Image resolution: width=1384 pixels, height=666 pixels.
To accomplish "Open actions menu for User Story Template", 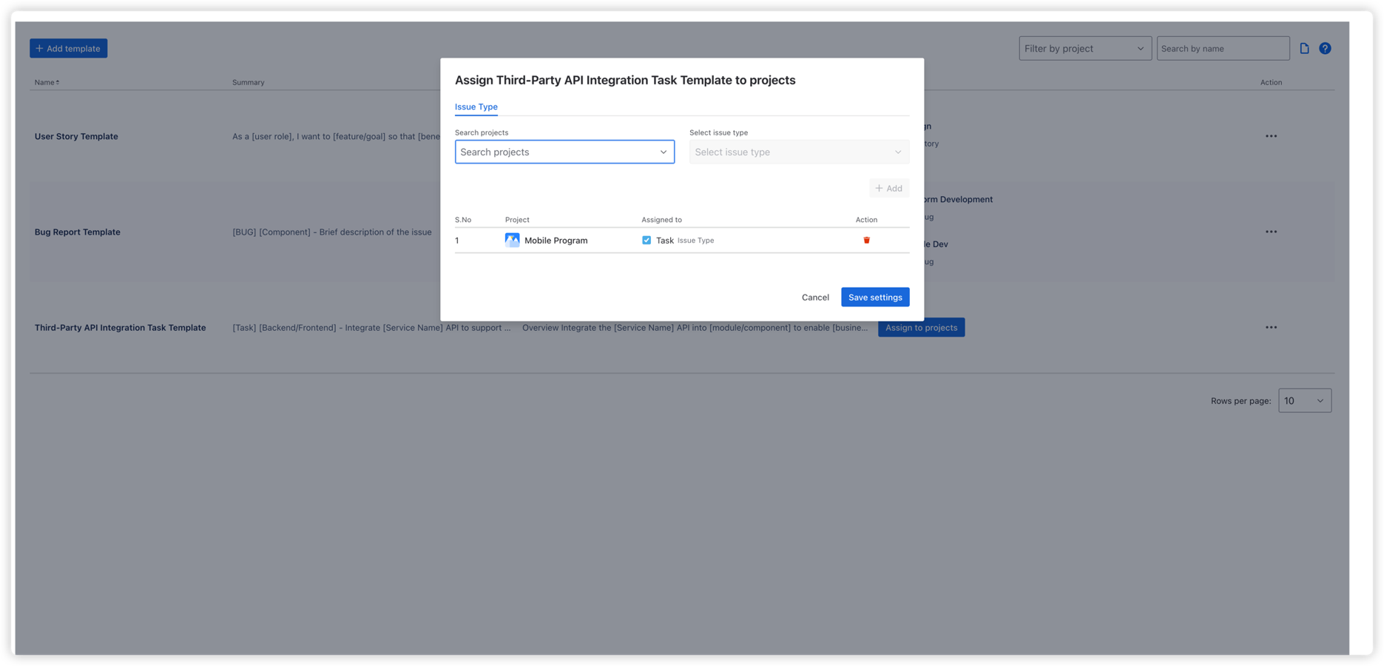I will pos(1271,135).
